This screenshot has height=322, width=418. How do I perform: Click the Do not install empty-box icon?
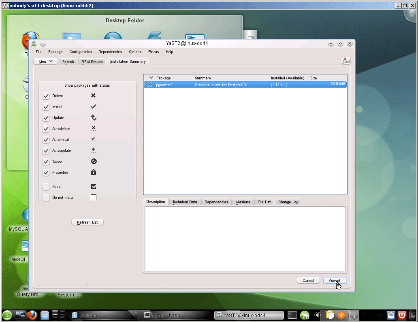(94, 197)
